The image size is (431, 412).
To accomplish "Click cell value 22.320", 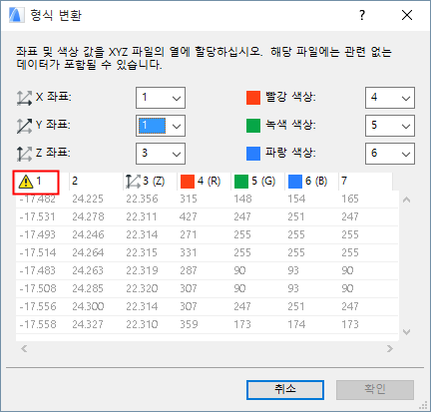I will click(x=142, y=288).
